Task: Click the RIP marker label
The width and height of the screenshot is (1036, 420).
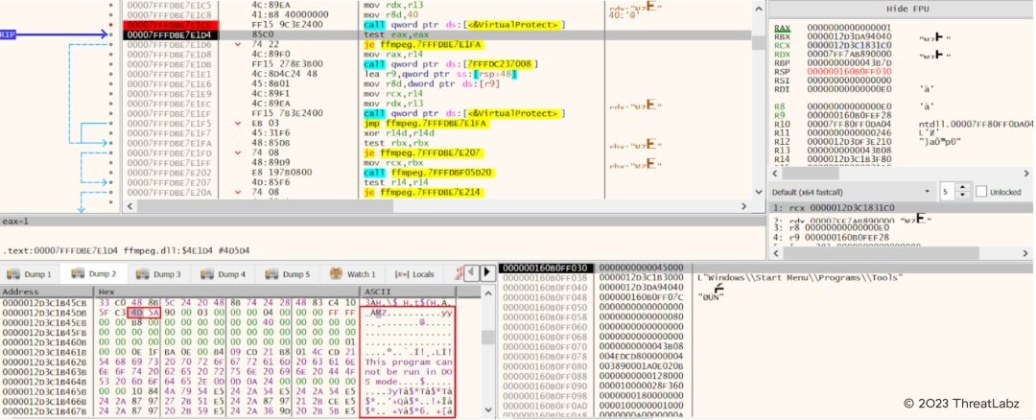Action: [x=8, y=35]
